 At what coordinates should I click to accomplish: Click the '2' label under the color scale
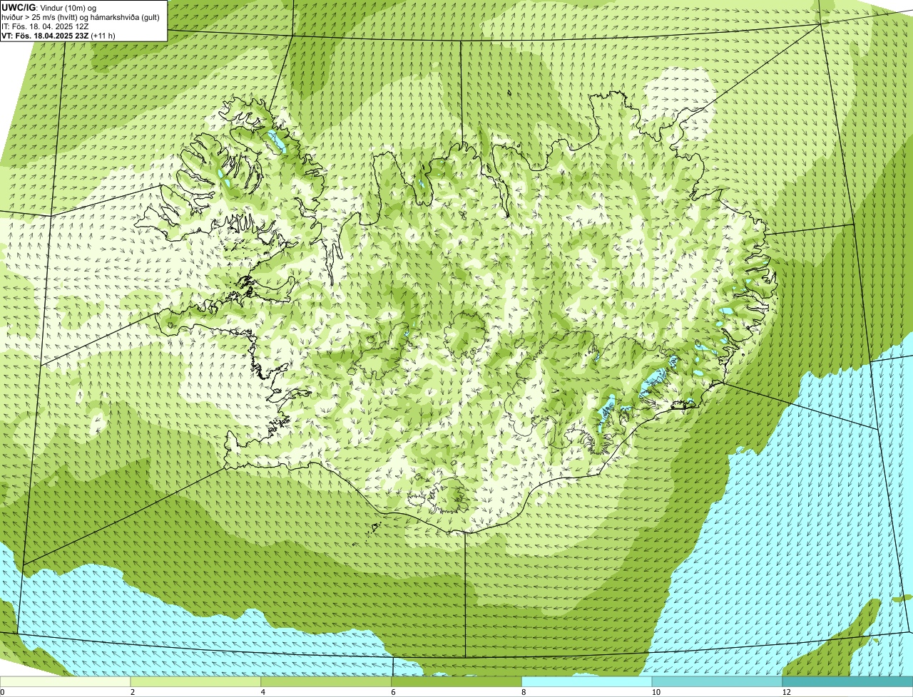[x=133, y=692]
